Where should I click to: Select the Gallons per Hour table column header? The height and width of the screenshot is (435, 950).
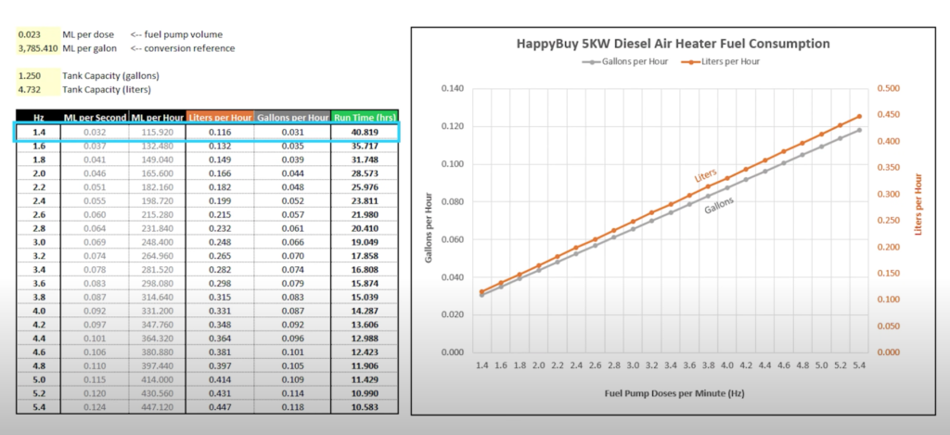(292, 118)
